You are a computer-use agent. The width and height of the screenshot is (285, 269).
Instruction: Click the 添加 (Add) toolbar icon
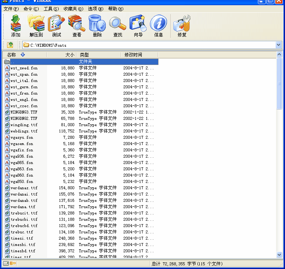[x=16, y=23]
